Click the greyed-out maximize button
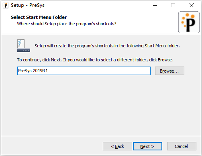 [x=173, y=5]
